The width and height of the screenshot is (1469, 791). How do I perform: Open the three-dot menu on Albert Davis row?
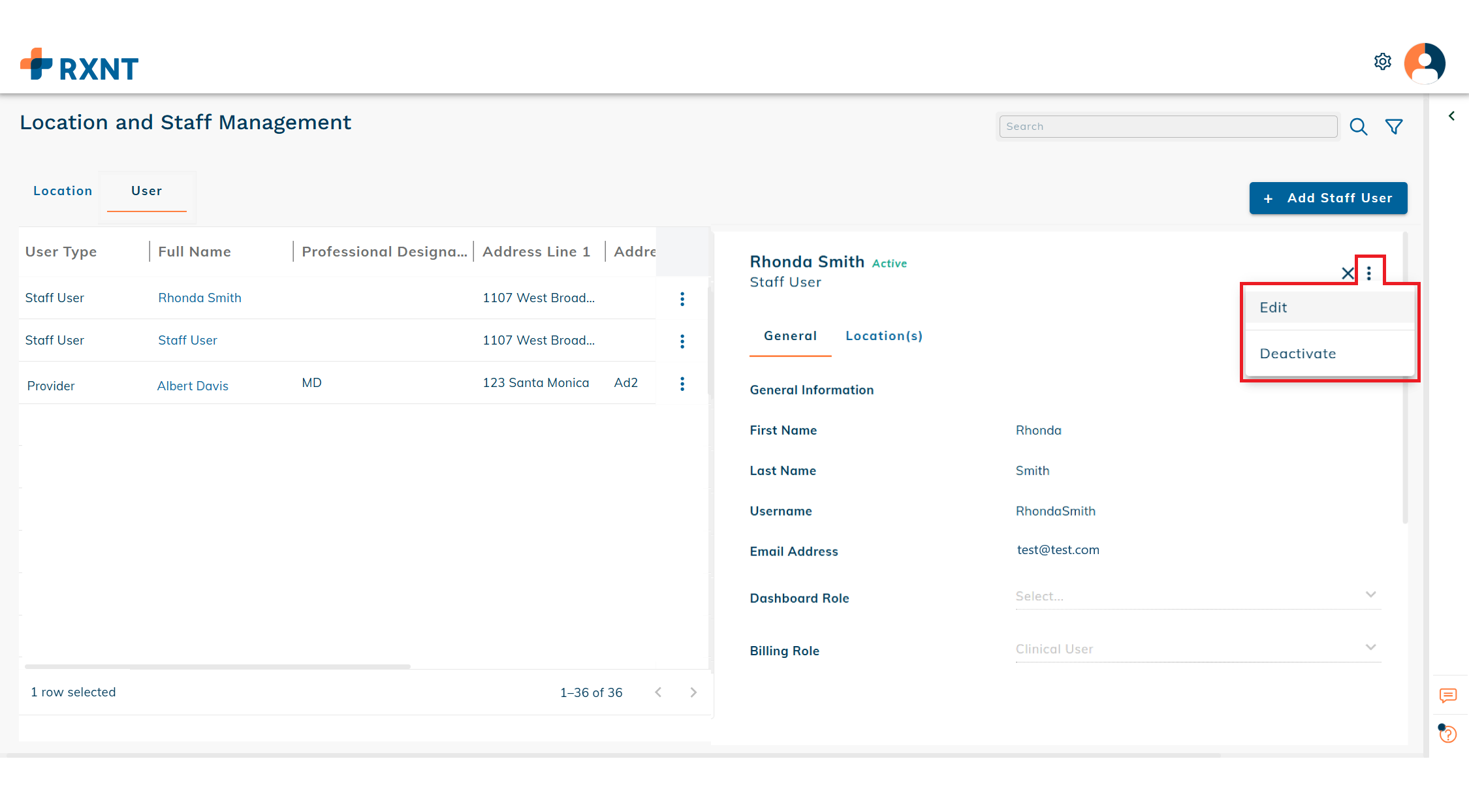(x=682, y=384)
